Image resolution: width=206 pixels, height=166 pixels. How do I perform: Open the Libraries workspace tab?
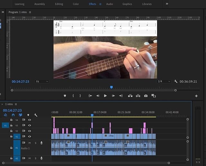147,4
